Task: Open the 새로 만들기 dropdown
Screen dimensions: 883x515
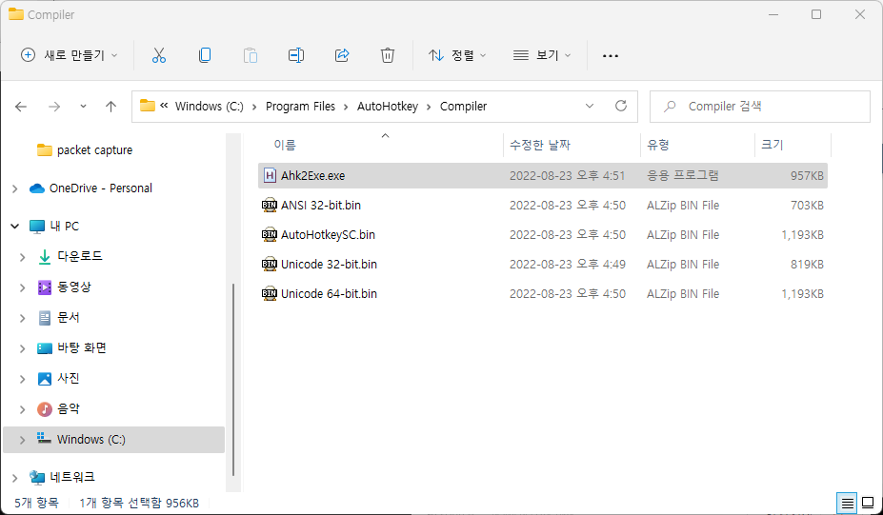Action: pos(70,55)
